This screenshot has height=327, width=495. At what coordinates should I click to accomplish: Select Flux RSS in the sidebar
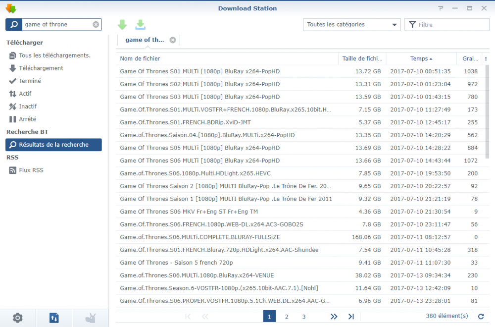(x=31, y=170)
